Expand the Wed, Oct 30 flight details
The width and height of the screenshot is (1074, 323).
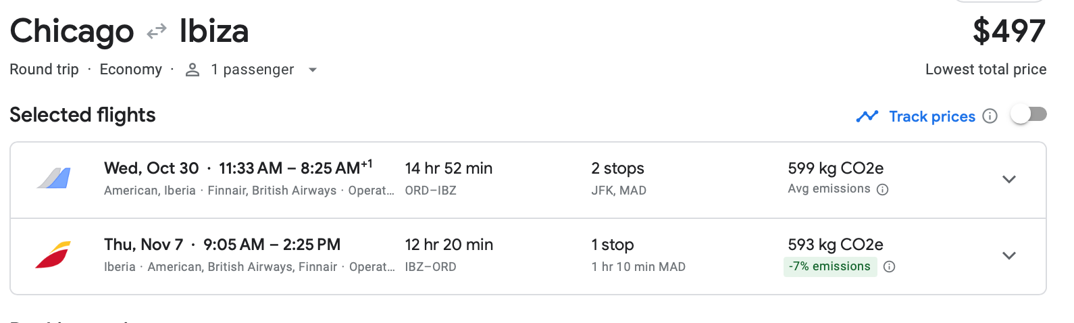[x=1009, y=179]
